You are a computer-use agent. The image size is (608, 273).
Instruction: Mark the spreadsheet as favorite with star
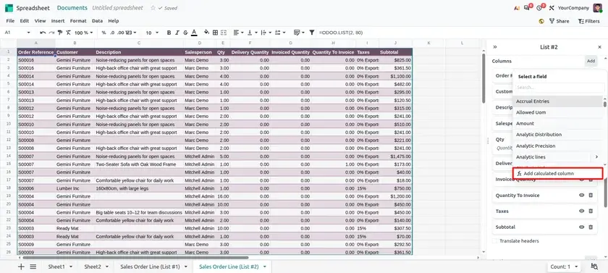[x=153, y=8]
